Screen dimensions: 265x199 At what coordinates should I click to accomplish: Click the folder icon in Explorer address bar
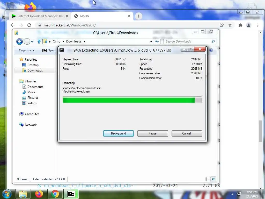coord(45,41)
